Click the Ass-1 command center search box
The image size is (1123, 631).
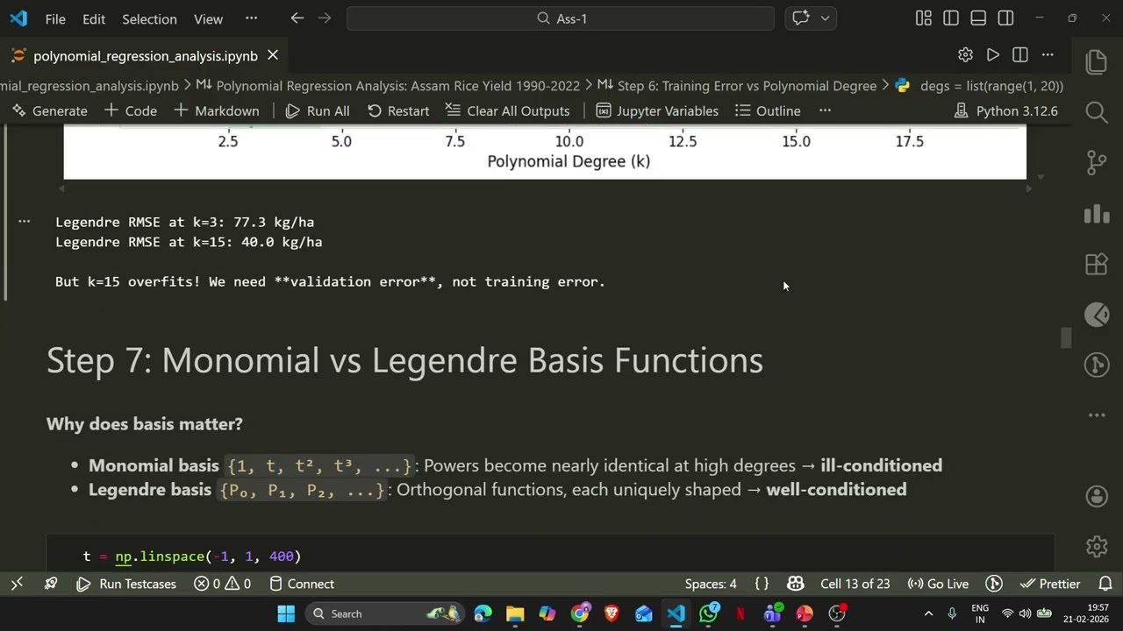561,18
